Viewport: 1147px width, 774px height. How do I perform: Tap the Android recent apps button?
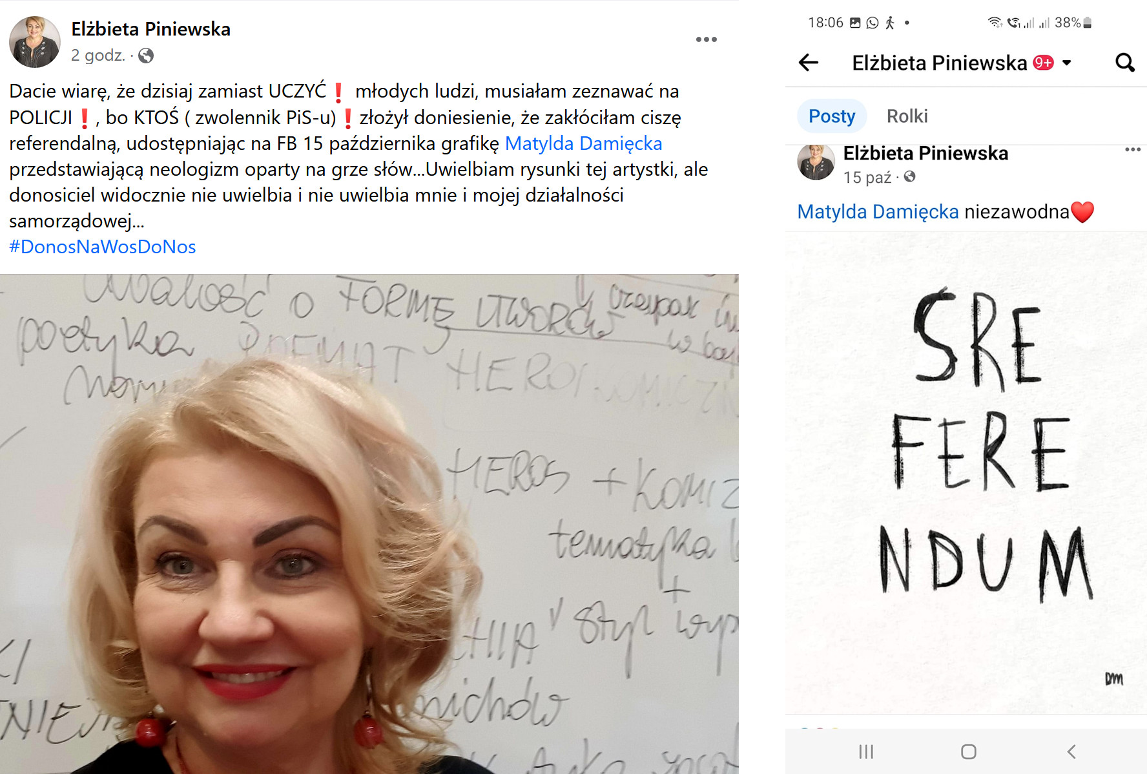[866, 751]
